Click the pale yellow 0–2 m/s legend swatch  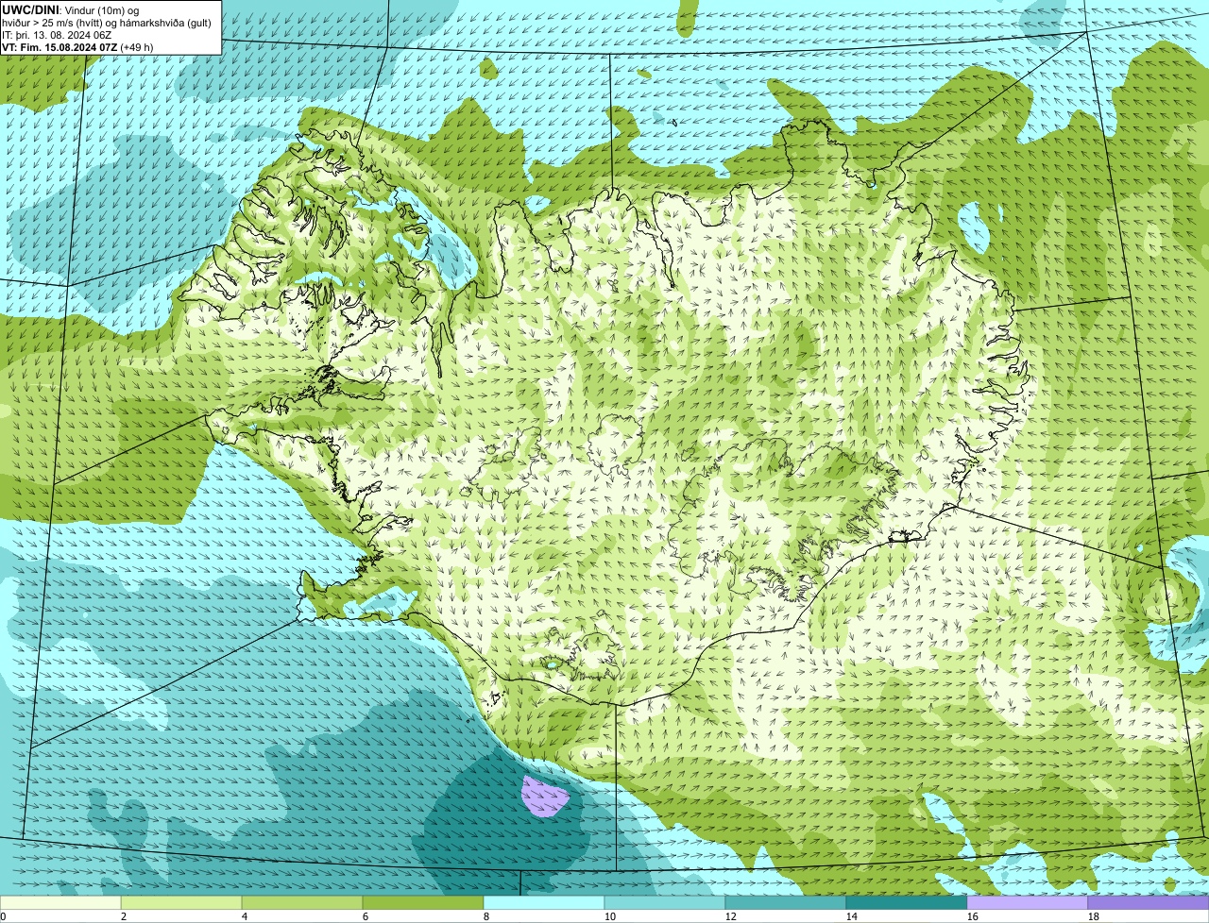(x=60, y=902)
